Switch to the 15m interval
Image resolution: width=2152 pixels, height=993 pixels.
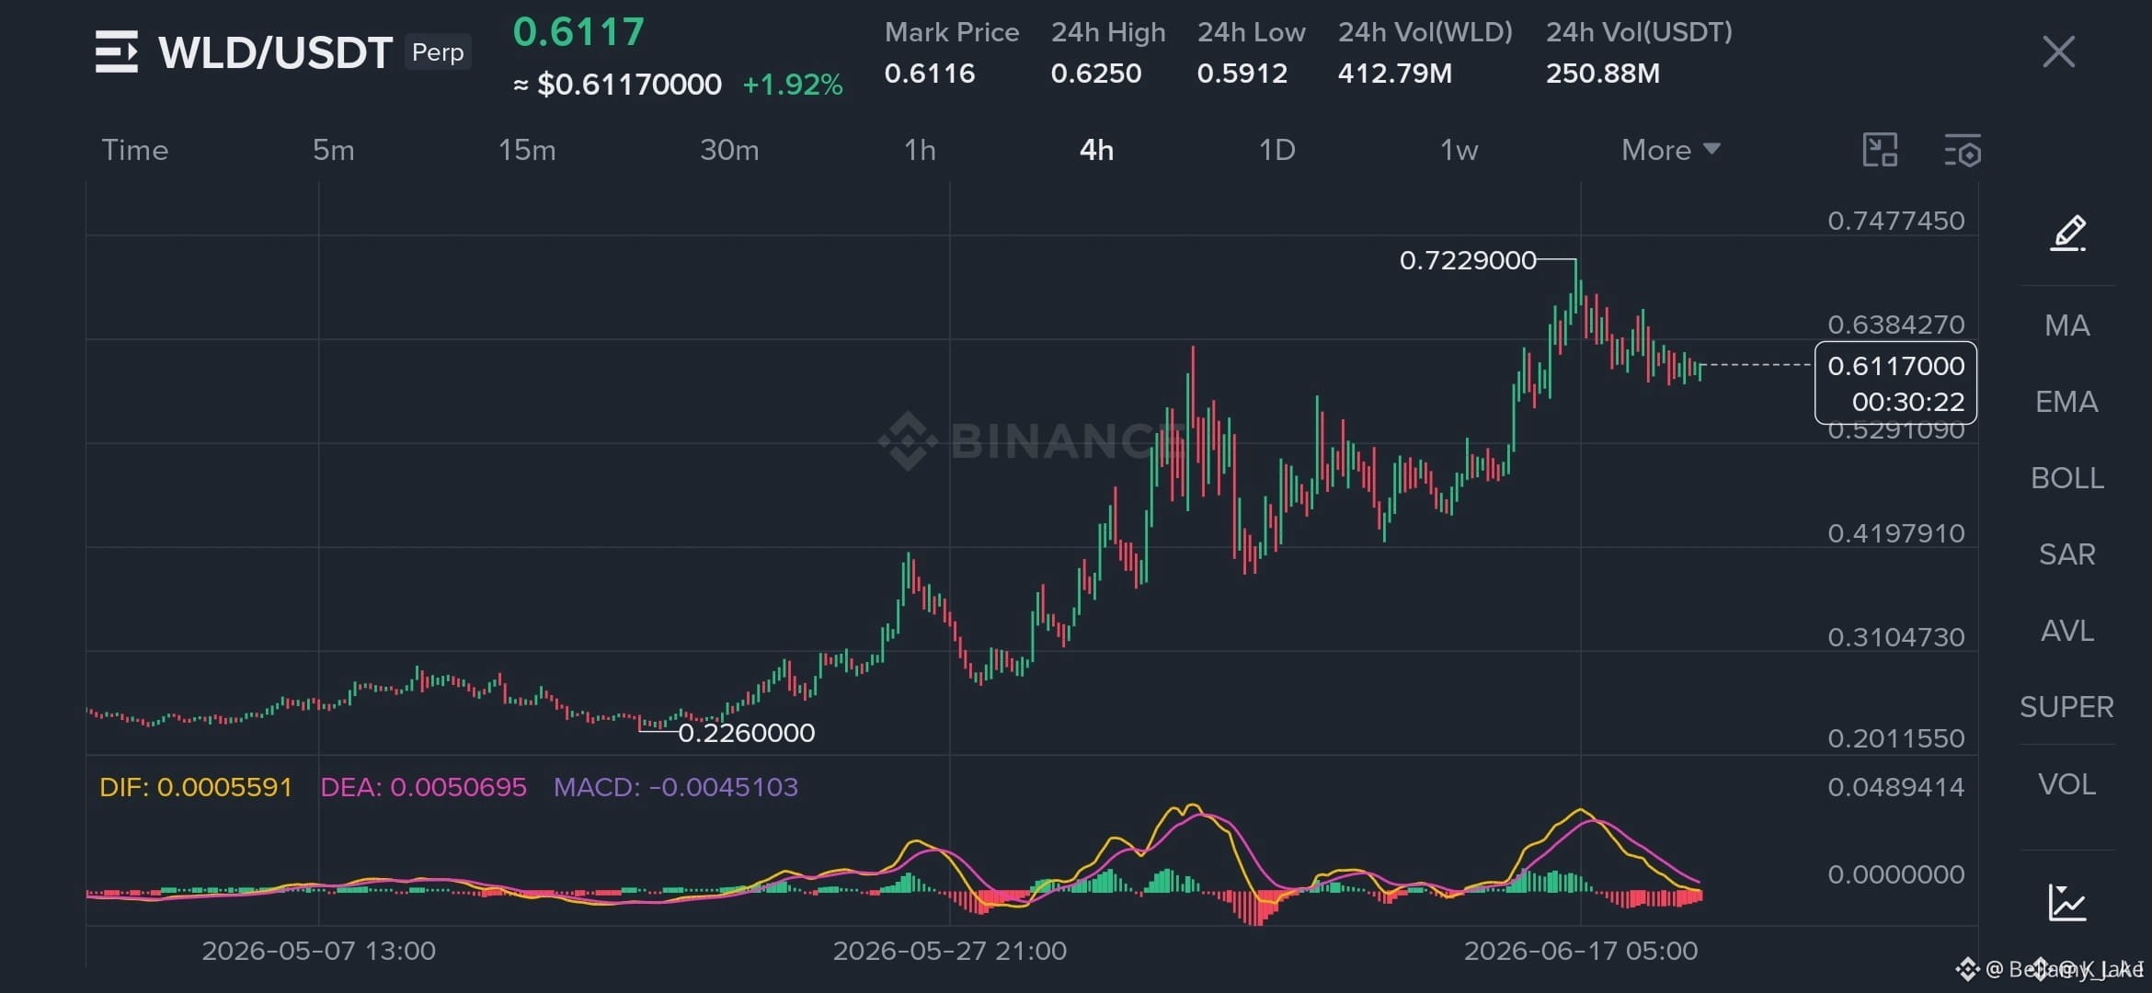coord(527,150)
